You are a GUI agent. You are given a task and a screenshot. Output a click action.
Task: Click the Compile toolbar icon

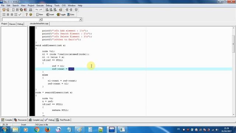[4, 14]
